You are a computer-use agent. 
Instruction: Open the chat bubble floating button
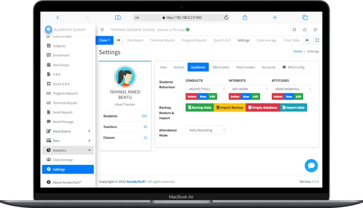click(x=311, y=165)
